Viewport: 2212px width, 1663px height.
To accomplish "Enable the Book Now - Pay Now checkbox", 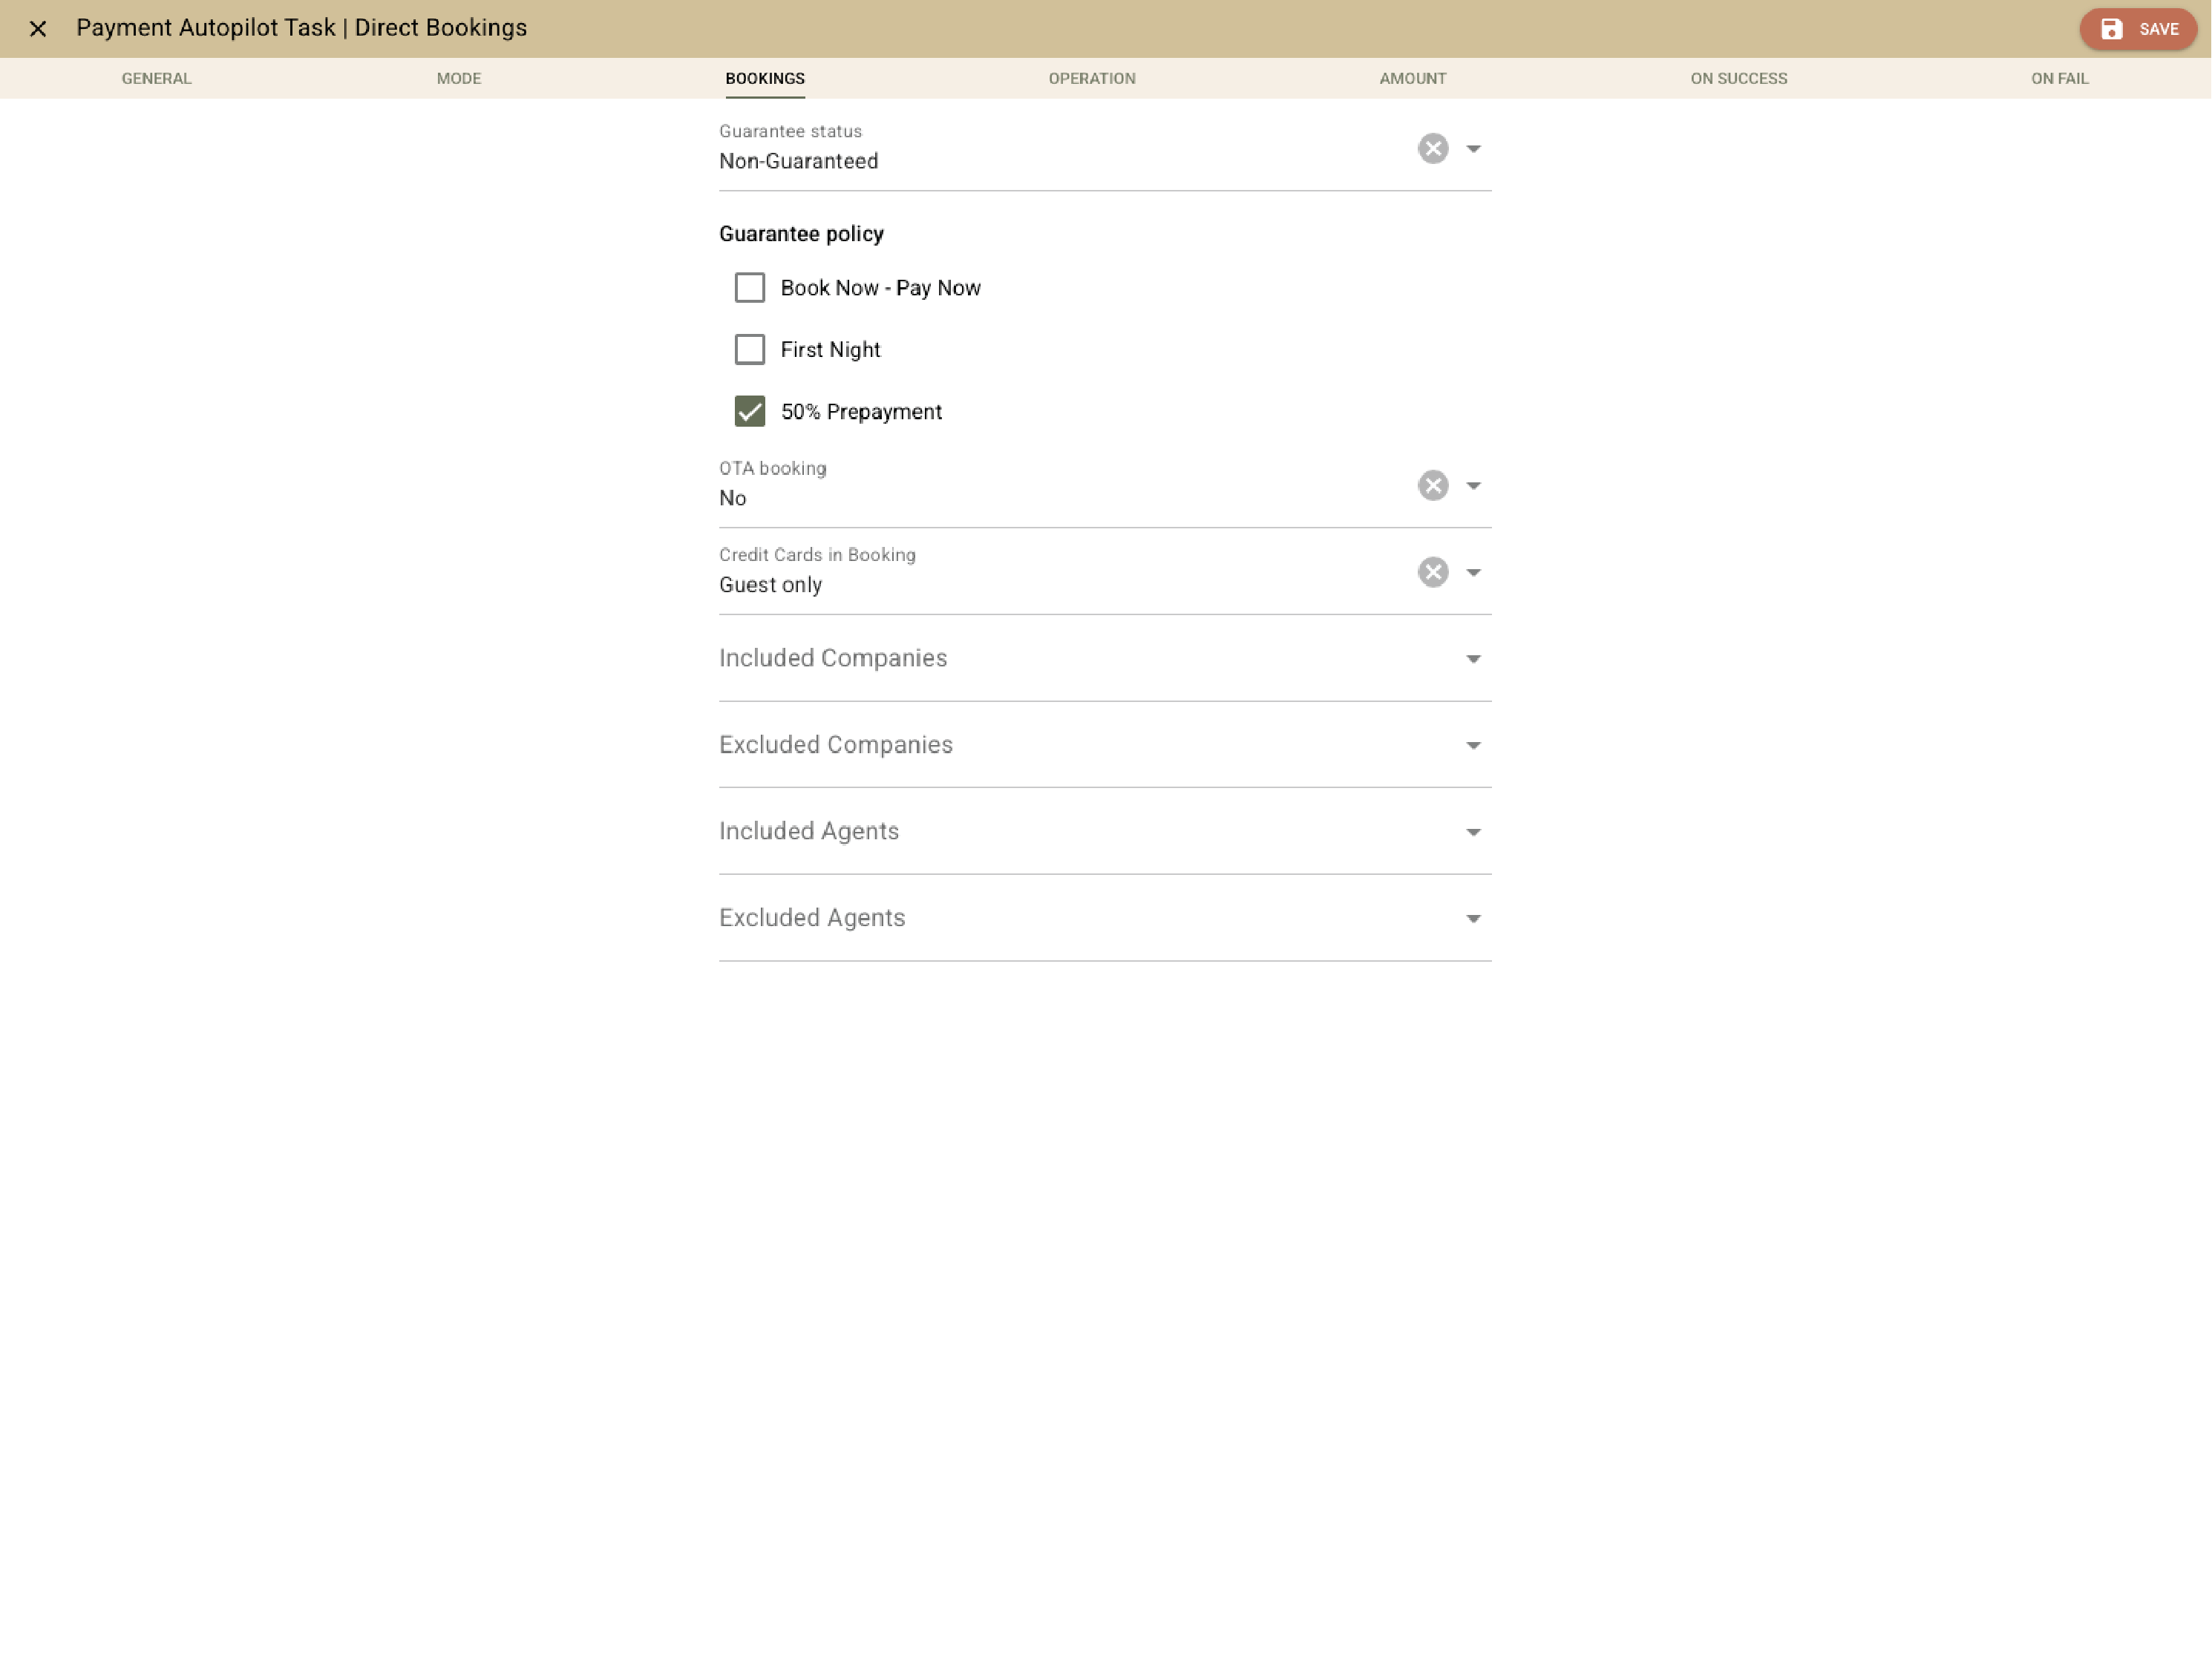I will [750, 288].
